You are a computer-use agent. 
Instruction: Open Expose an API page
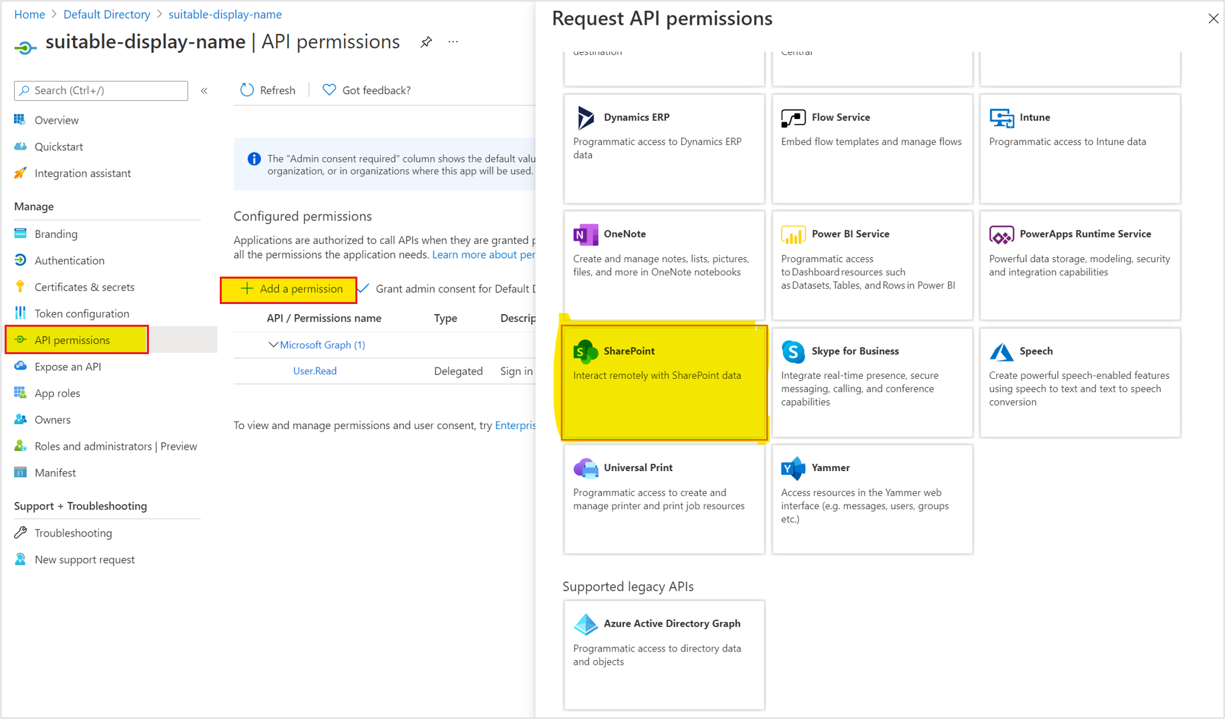67,366
